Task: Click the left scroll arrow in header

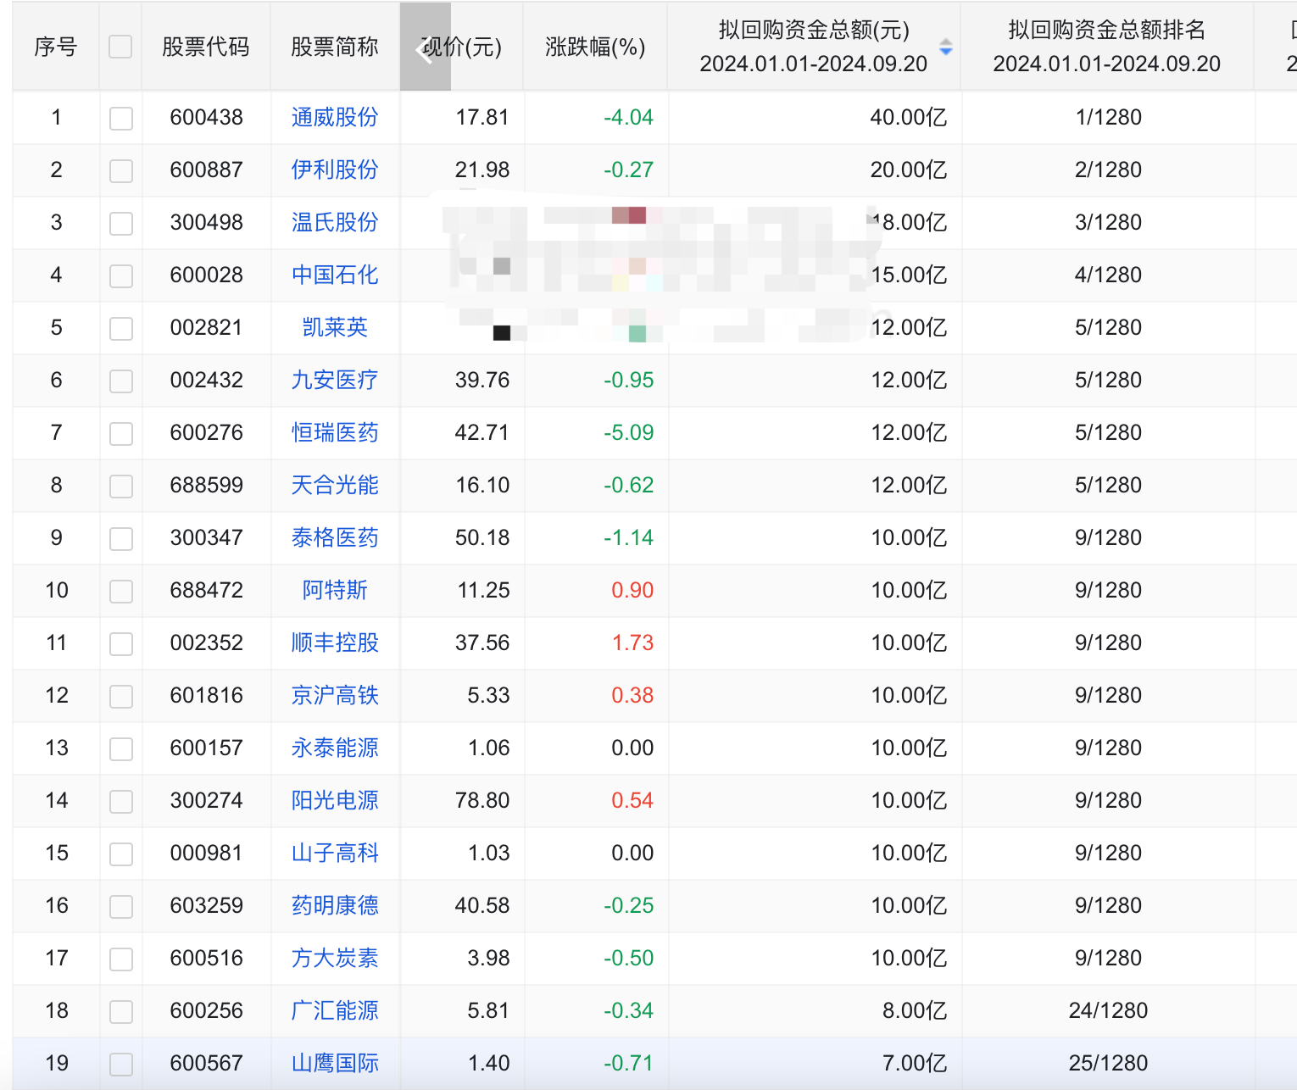Action: pyautogui.click(x=425, y=48)
